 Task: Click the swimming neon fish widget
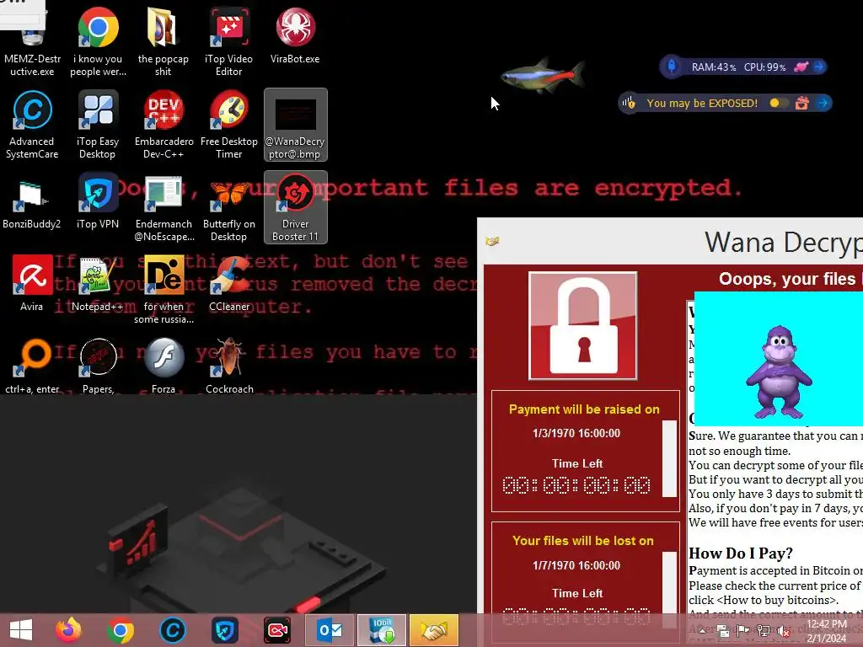click(542, 75)
